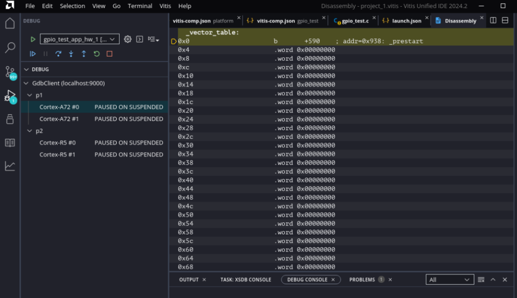Screen dimensions: 517x298
Task: Switch to the DEBUG CONSOLE tab
Action: pos(307,279)
